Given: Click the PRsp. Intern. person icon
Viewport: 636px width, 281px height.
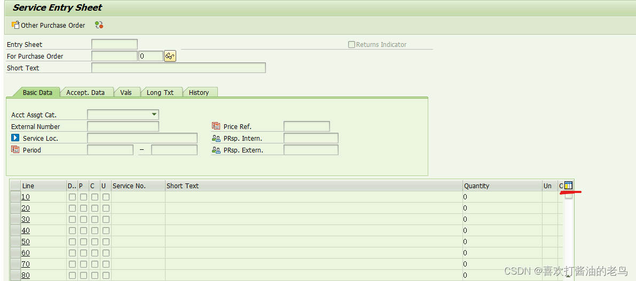Looking at the screenshot, I should pos(216,138).
